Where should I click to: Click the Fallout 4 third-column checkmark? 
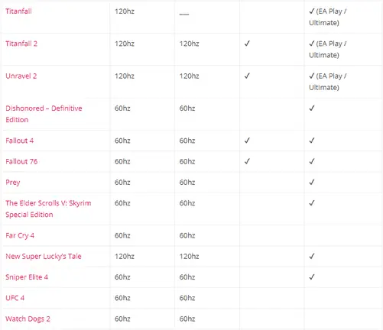(x=247, y=141)
